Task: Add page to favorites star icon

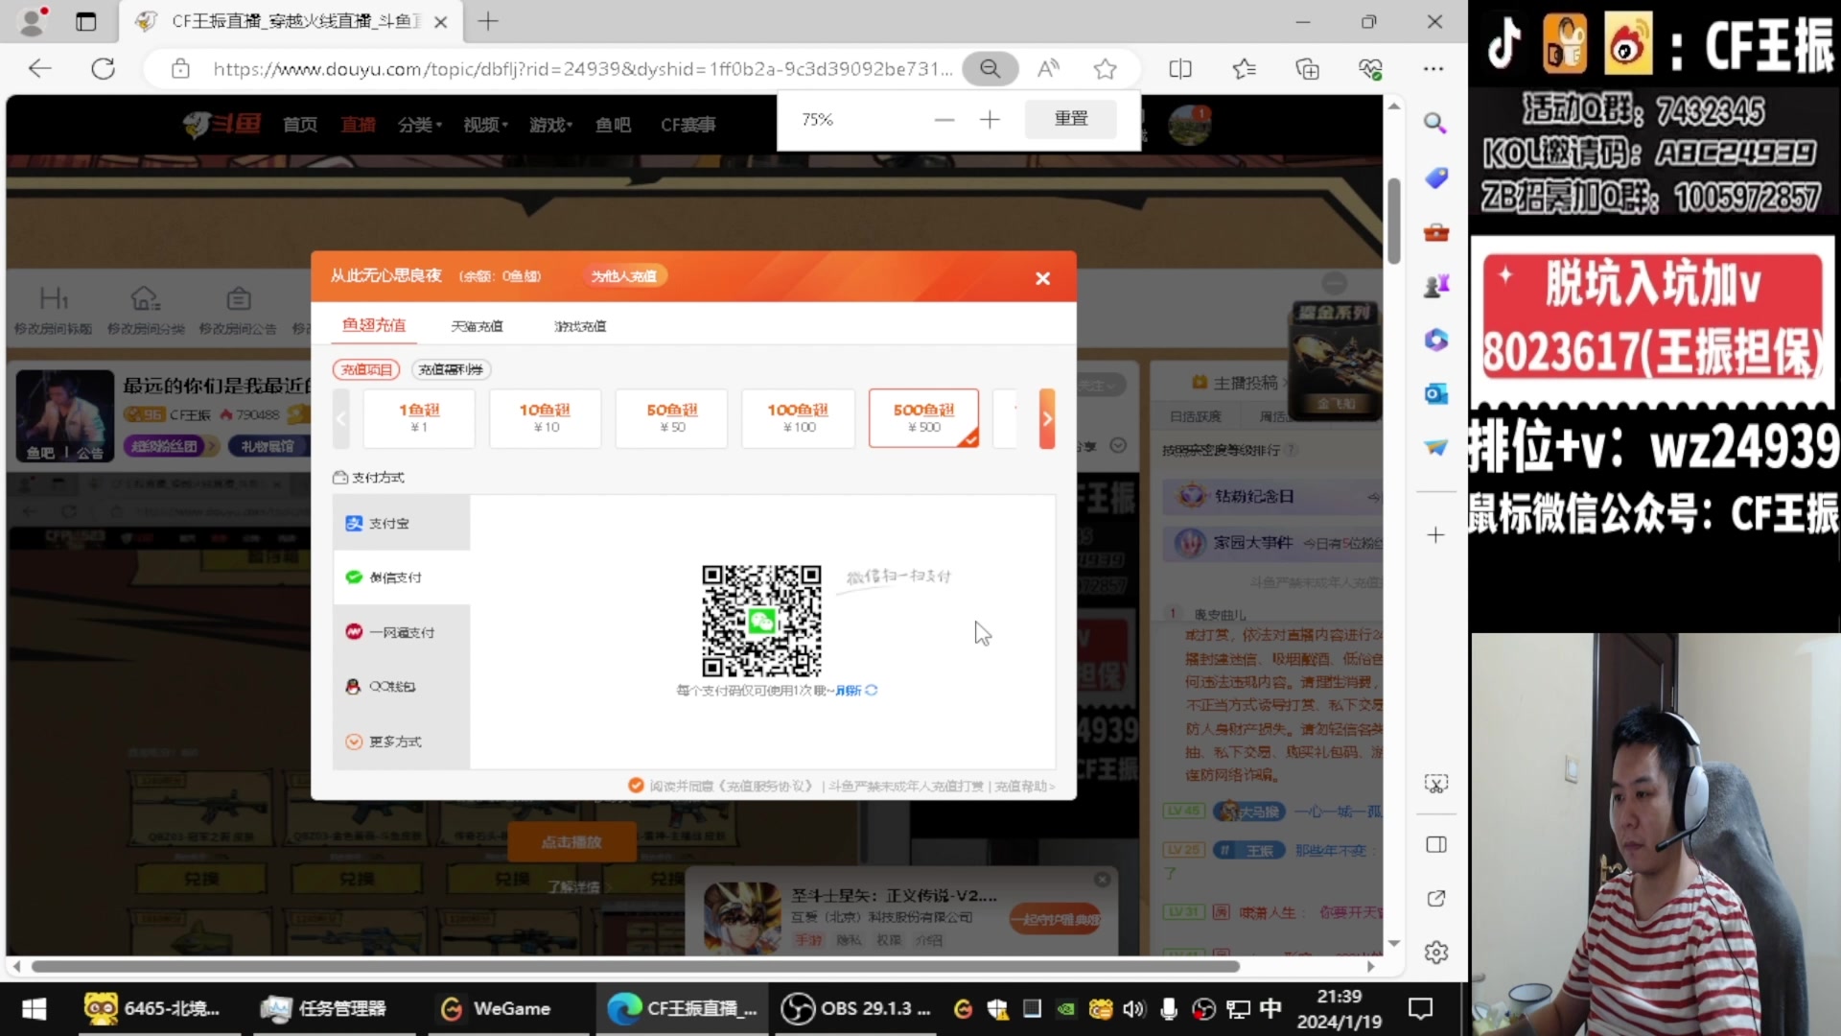Action: tap(1105, 69)
